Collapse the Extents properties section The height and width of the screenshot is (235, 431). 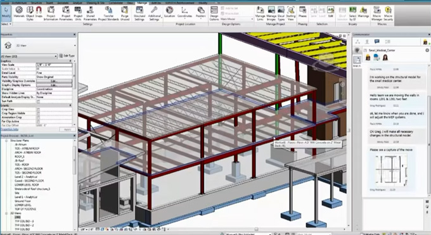click(x=70, y=105)
